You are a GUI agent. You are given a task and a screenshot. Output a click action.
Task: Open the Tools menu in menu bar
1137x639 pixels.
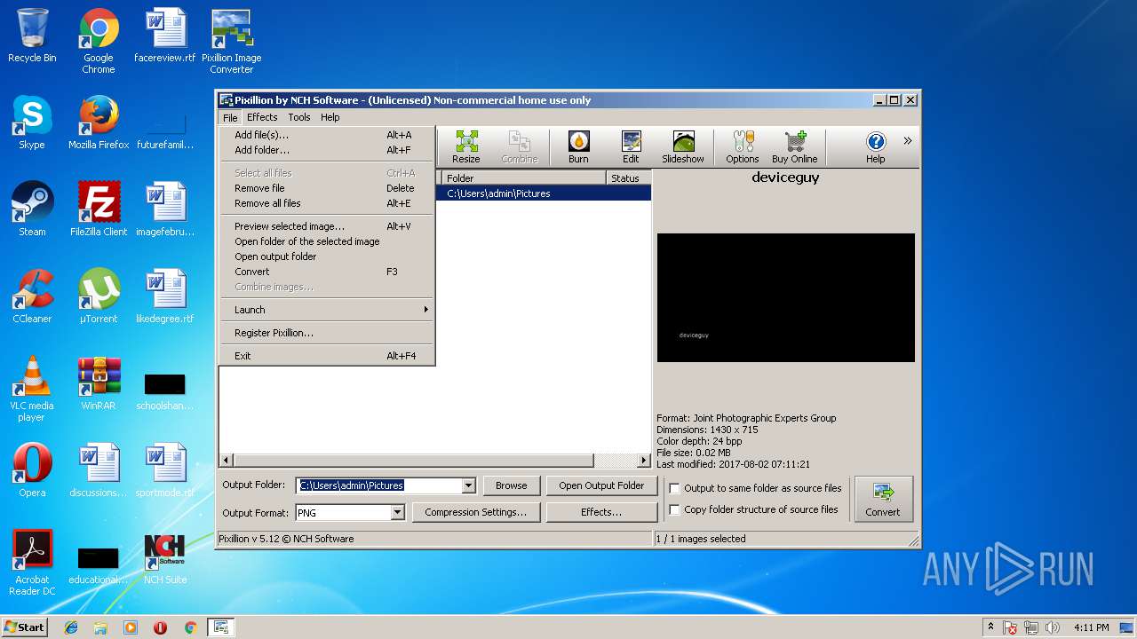point(299,117)
